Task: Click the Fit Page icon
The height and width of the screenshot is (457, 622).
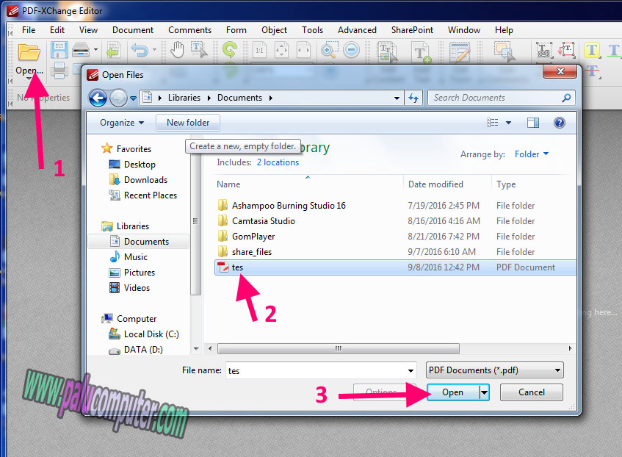Action: pos(282,51)
